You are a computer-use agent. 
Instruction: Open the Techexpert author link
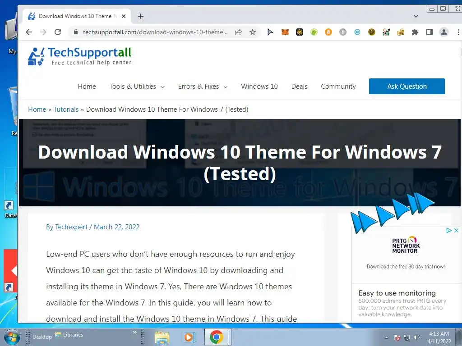click(x=71, y=227)
